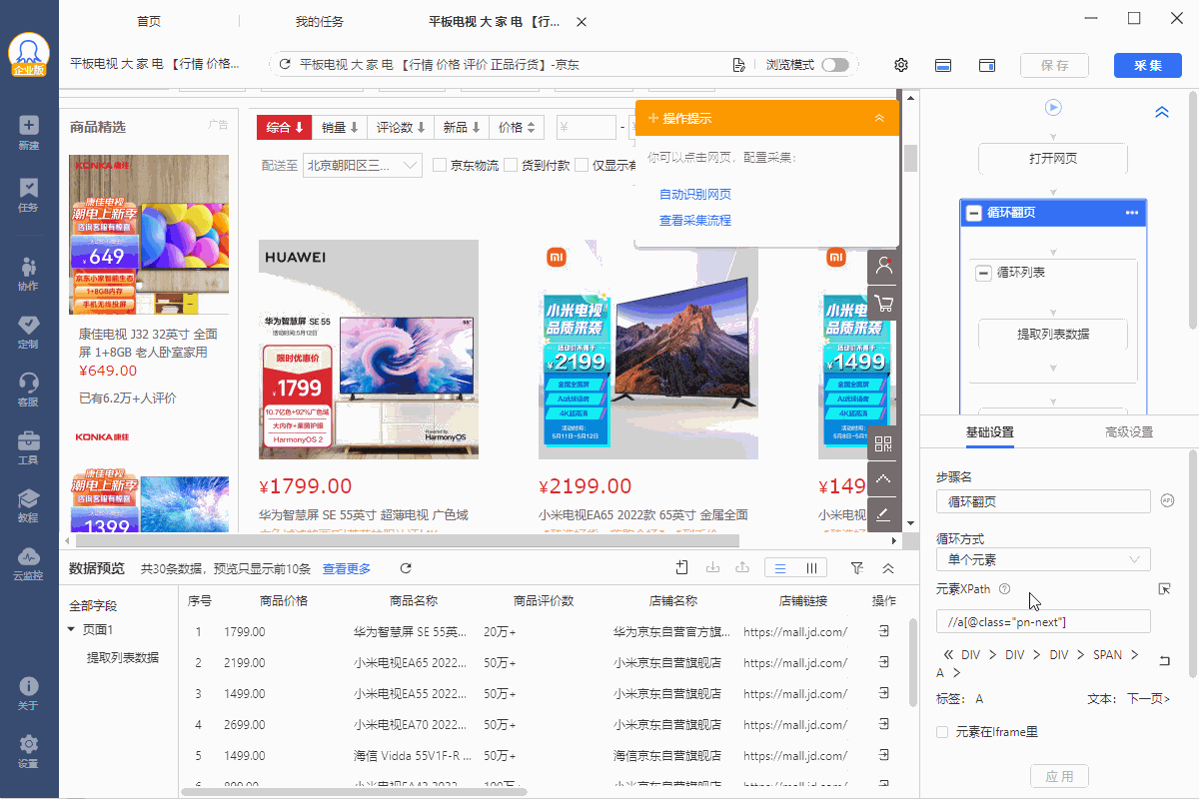Switch to the 我的任务 tab
1199x799 pixels.
point(320,21)
